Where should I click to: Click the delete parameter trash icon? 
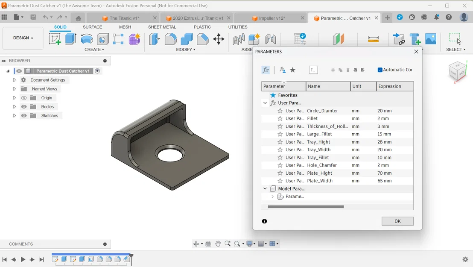tap(348, 70)
